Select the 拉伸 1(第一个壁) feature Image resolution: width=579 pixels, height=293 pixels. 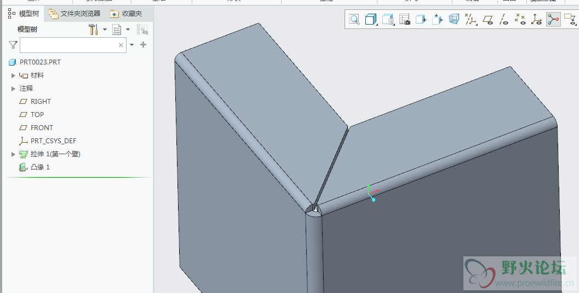49,154
